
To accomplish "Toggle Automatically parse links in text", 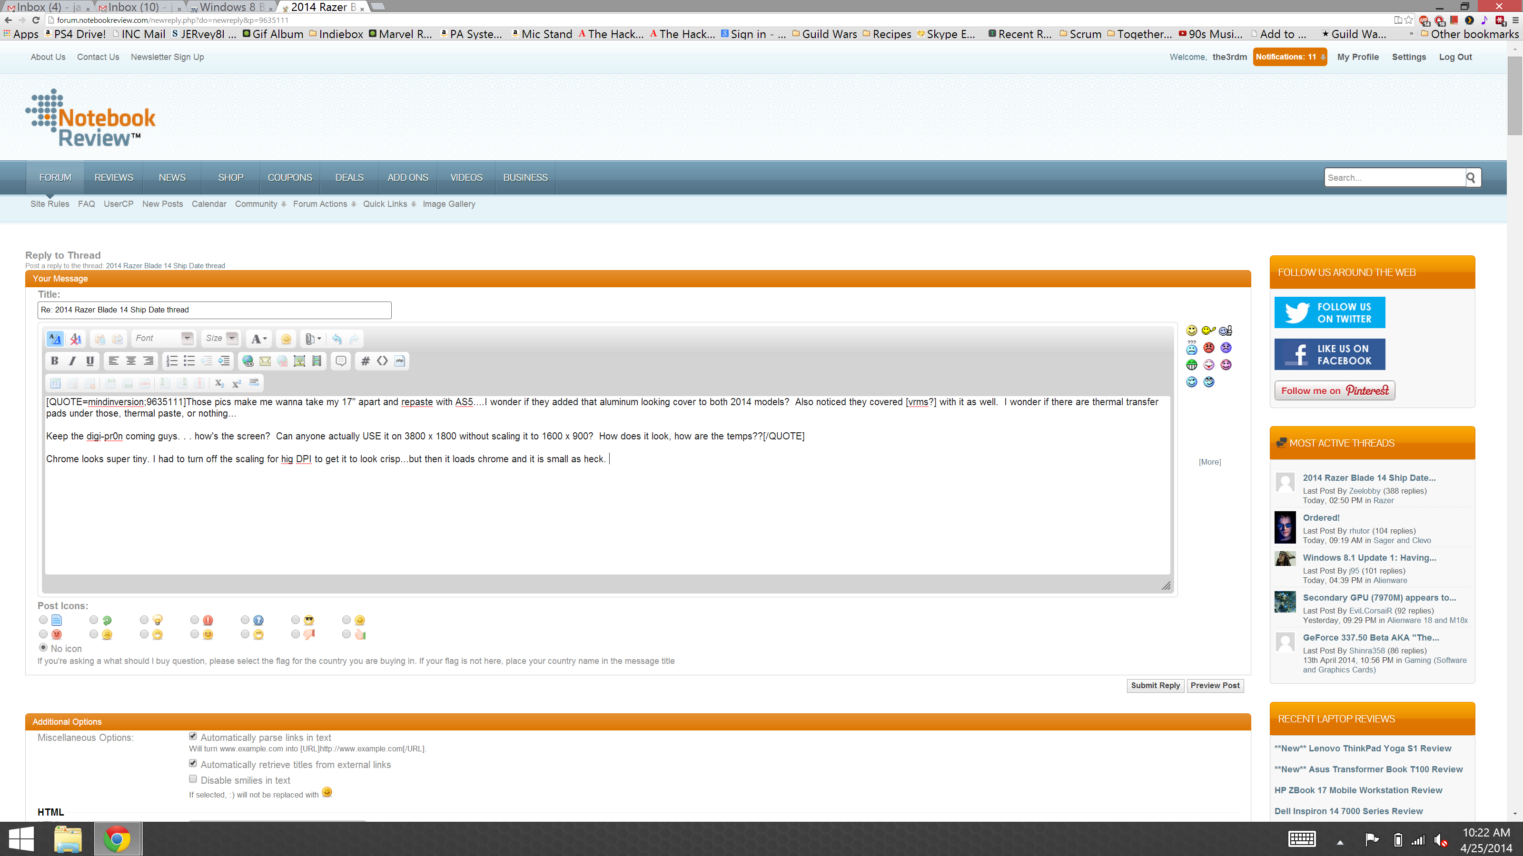I will (193, 736).
